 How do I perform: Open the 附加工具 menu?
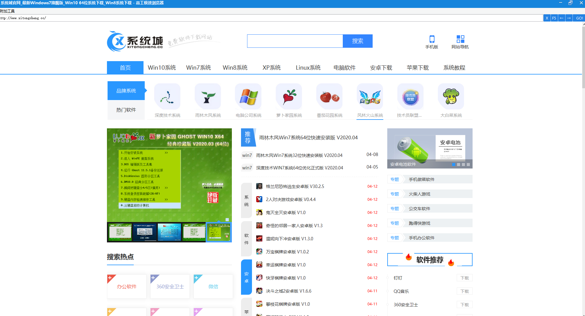point(7,11)
